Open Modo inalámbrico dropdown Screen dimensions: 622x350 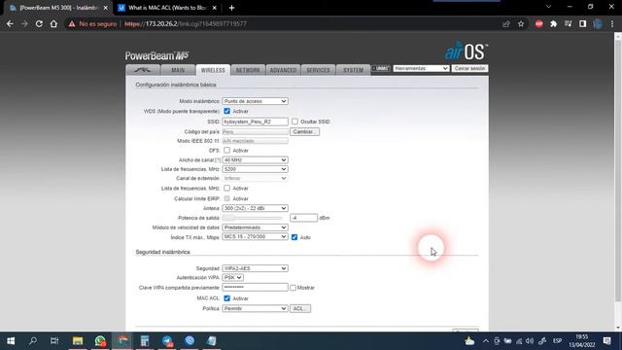click(255, 101)
